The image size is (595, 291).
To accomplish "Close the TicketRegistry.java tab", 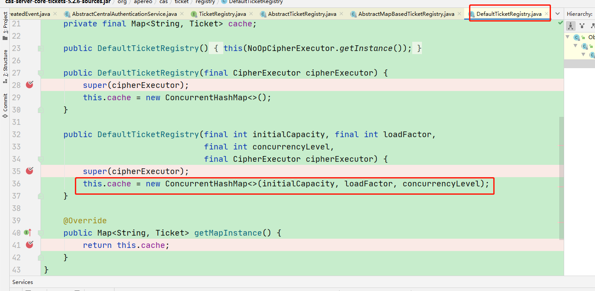I will (251, 14).
